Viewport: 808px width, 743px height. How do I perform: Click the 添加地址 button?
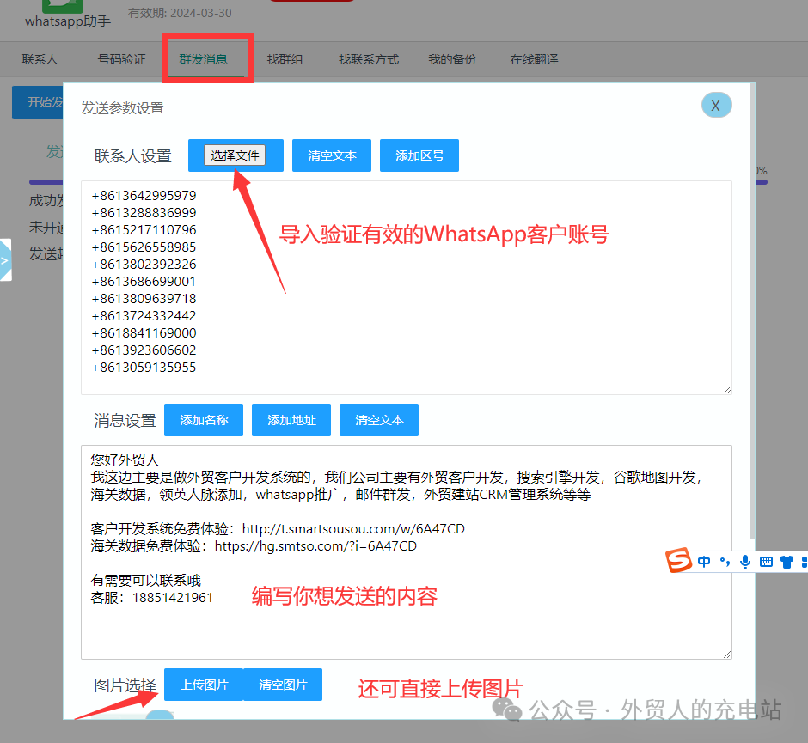(x=291, y=420)
